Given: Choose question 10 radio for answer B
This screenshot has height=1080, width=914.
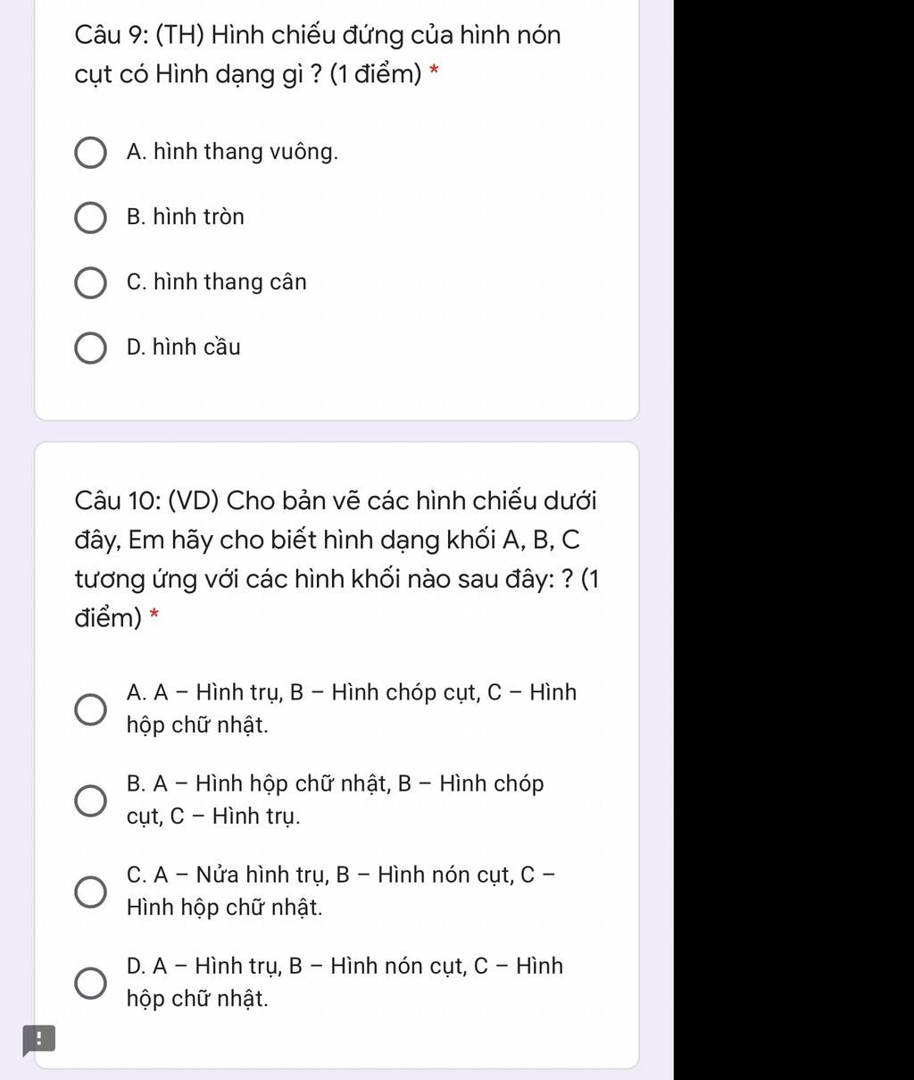Looking at the screenshot, I should click(89, 800).
